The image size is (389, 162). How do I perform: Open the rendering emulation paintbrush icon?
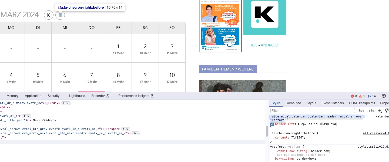(387, 110)
